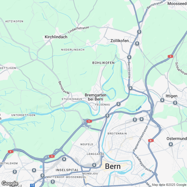Click the blue route 12 highway shield
This screenshot has width=187, height=187.
click(x=32, y=185)
